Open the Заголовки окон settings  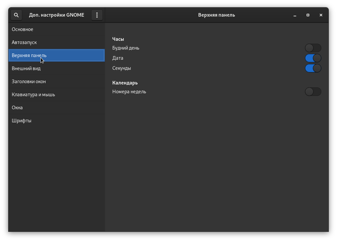[x=29, y=82]
